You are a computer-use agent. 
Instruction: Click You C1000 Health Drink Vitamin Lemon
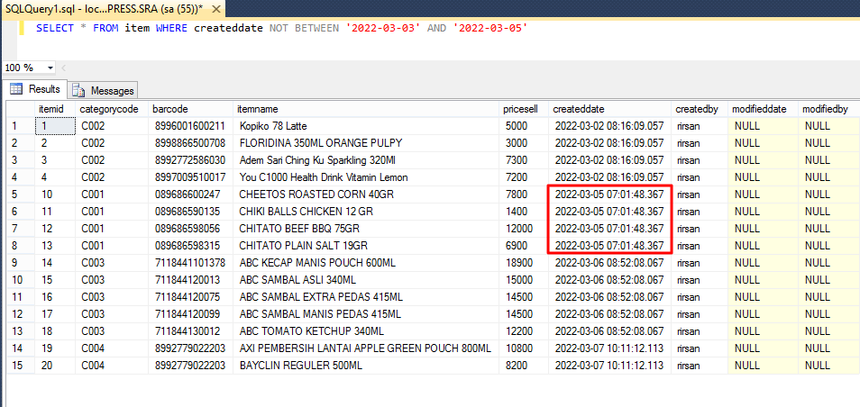pyautogui.click(x=366, y=177)
